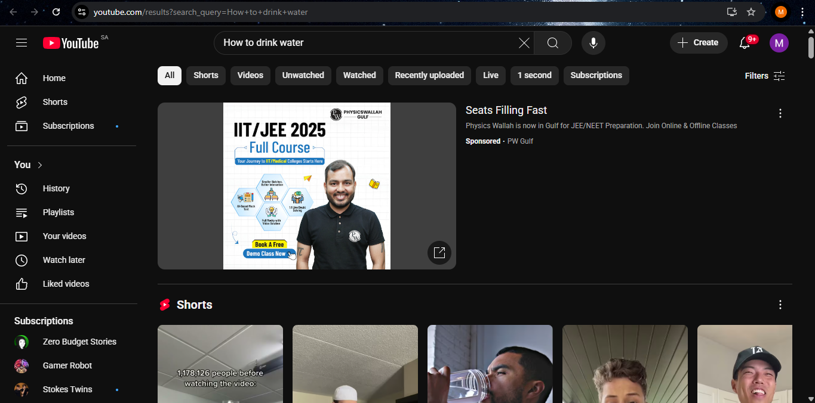Open Stokes Twins channel
Viewport: 815px width, 403px height.
(72, 389)
